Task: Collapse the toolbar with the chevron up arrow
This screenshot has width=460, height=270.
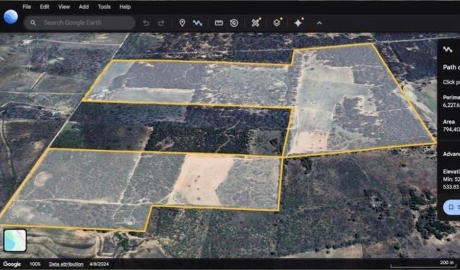Action: (x=319, y=23)
